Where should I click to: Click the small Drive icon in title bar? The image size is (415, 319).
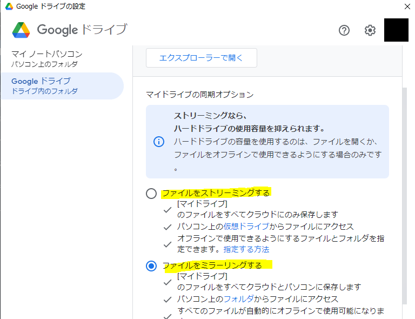(9, 6)
